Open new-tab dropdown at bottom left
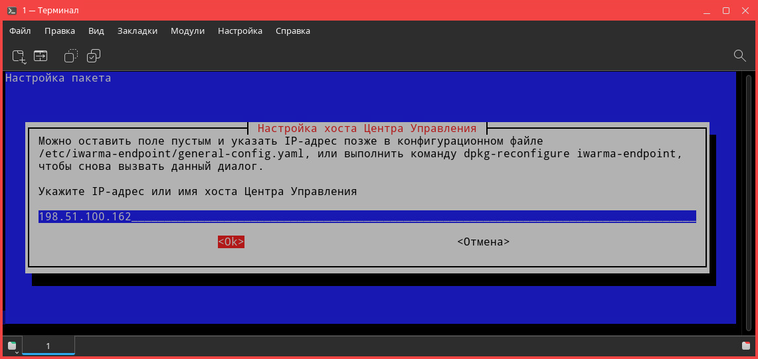 pos(13,346)
